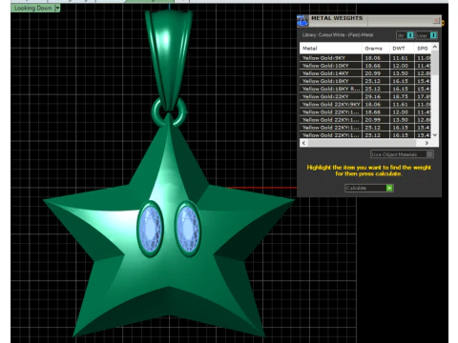Click the 18.75 DWT value
458x343 pixels.
(400, 96)
